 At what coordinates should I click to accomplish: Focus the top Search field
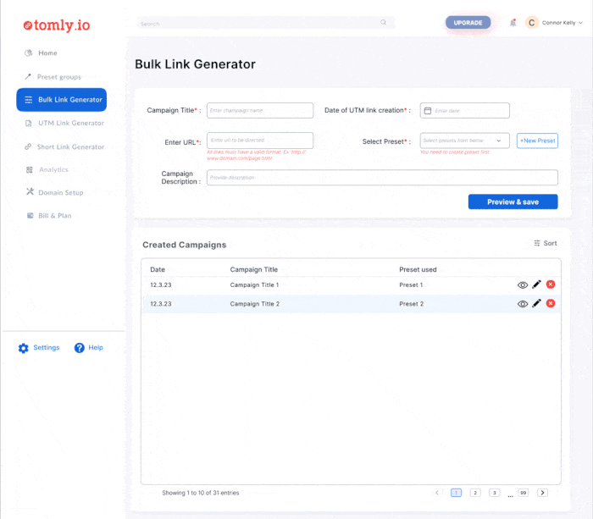point(266,23)
